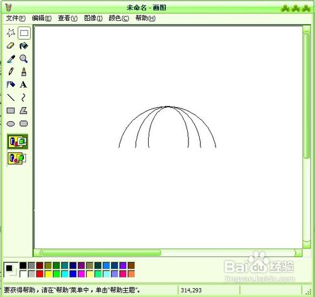Pick the Airbrush spray tool
315x297 pixels.
(11, 84)
